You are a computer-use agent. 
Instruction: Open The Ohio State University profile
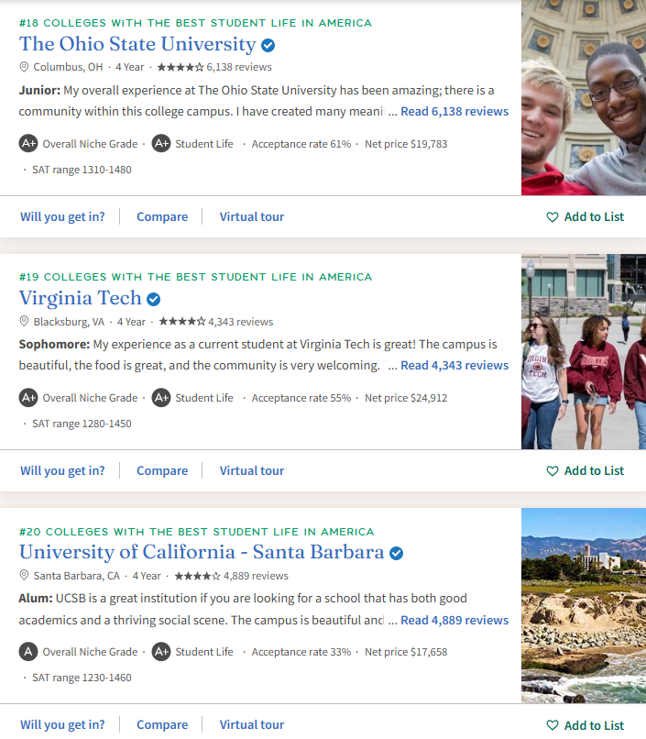click(x=137, y=44)
